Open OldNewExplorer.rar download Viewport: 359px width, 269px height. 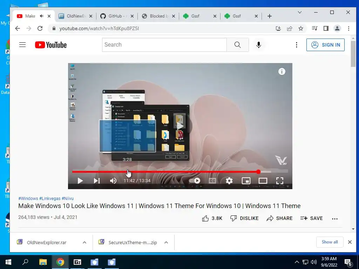click(x=47, y=242)
